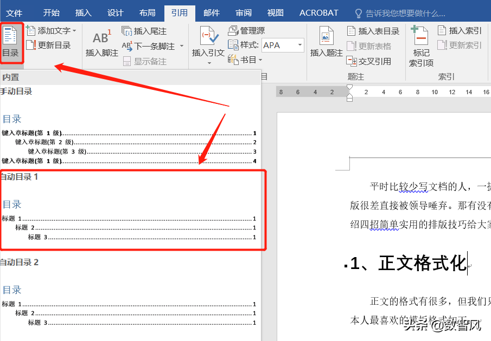
Task: Open the 交叉引用 cross-reference dialog
Action: [x=375, y=61]
